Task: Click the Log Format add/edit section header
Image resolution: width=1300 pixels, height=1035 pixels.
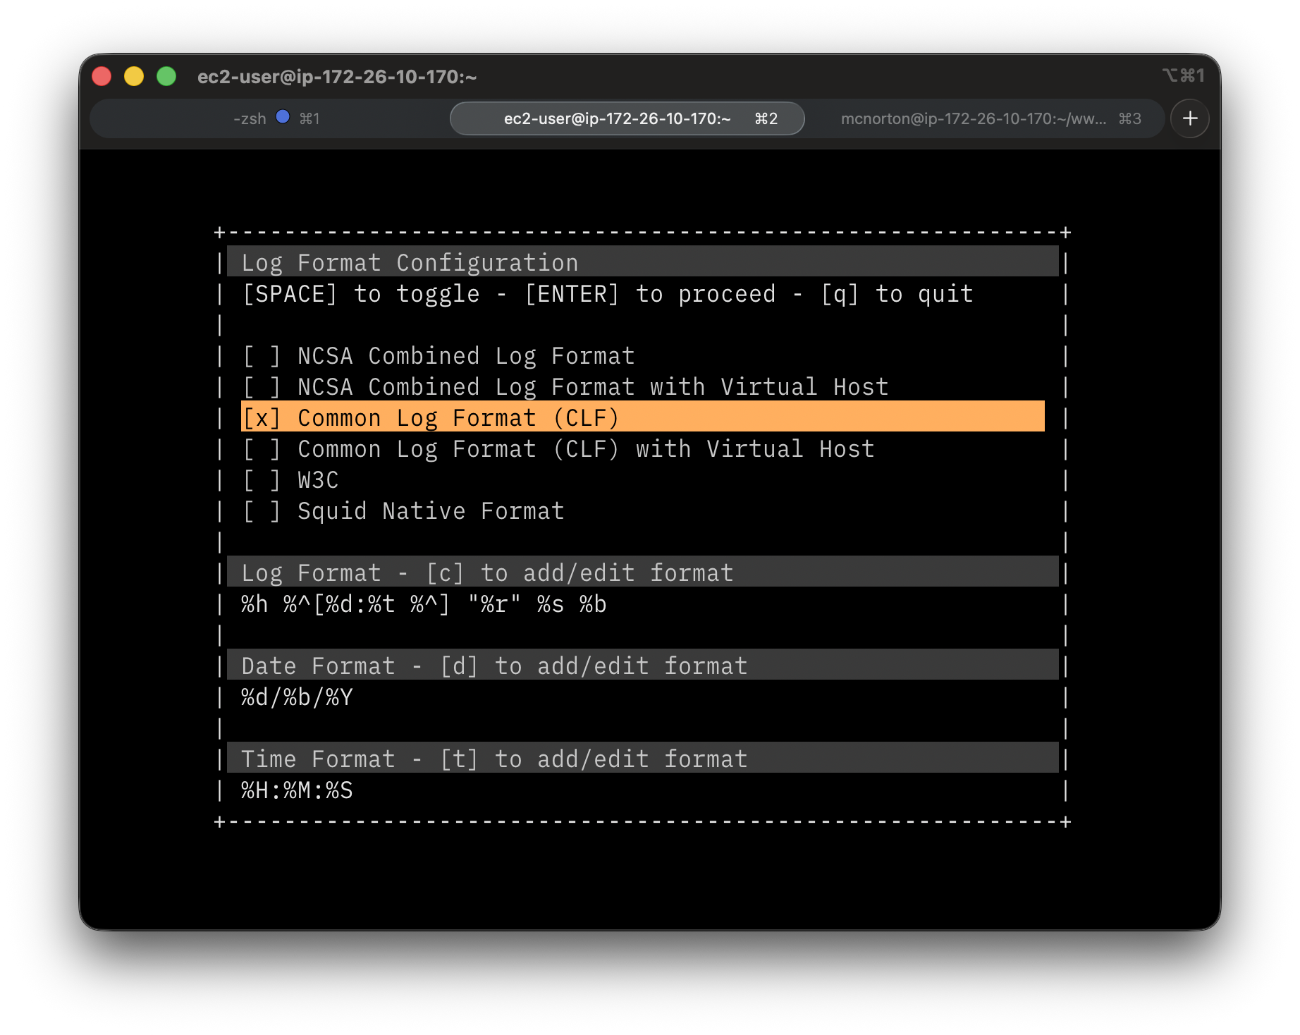Action: click(x=487, y=573)
